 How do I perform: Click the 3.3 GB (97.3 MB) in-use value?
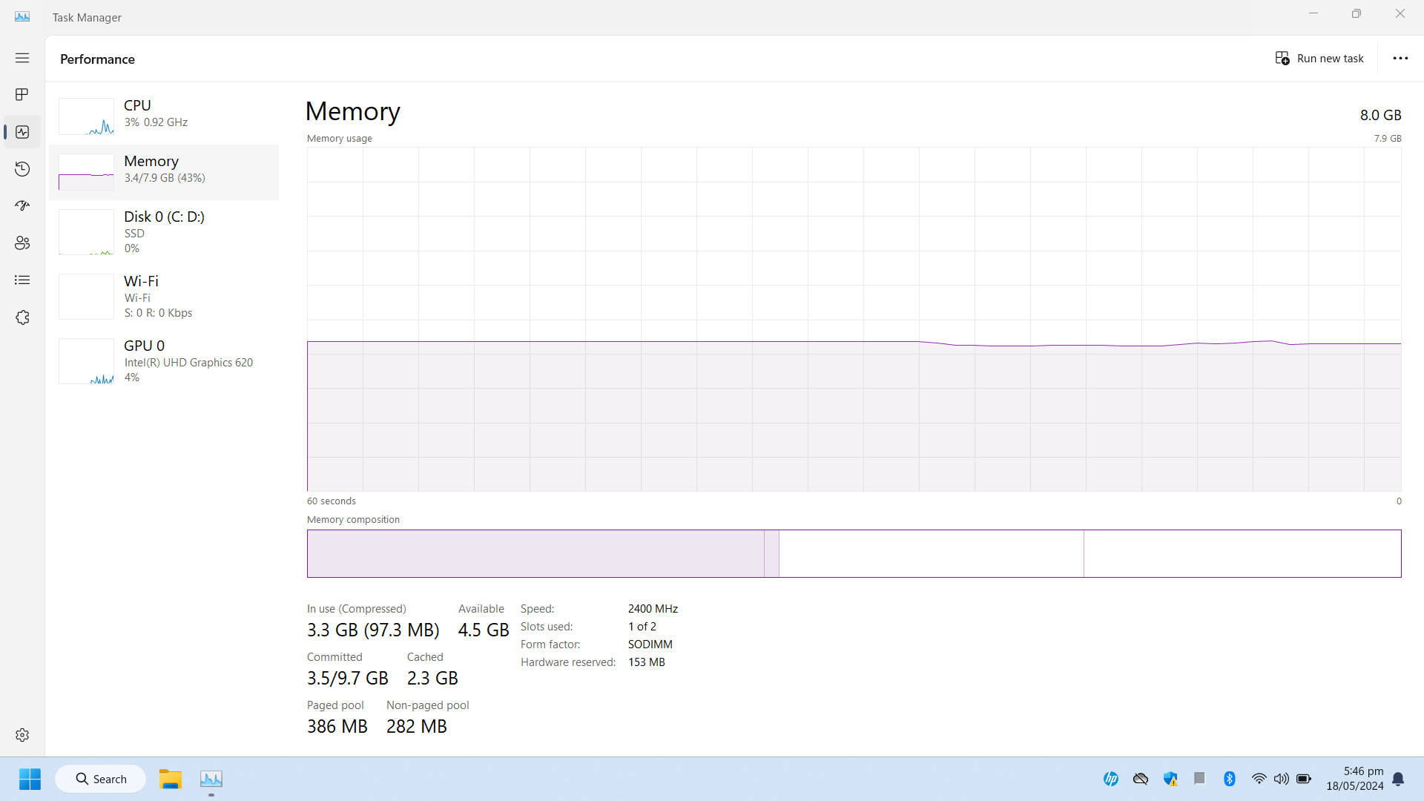(x=373, y=630)
